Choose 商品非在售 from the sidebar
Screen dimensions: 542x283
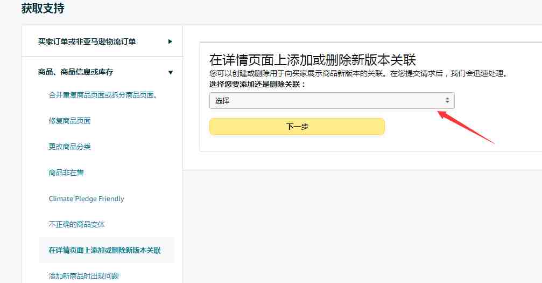[x=66, y=172]
